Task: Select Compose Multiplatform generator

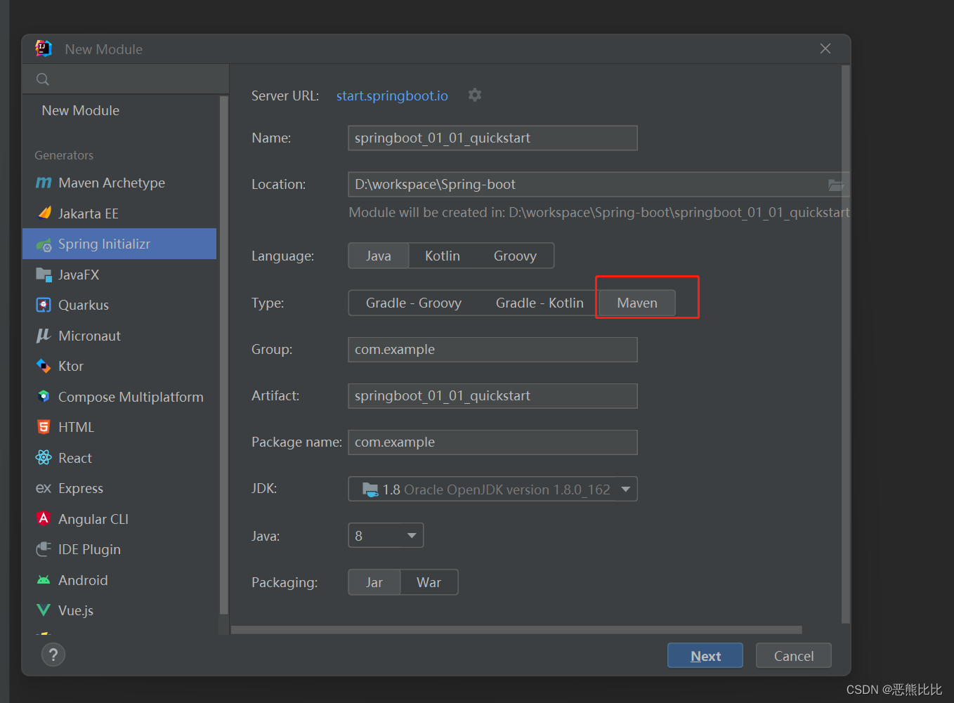Action: 119,397
